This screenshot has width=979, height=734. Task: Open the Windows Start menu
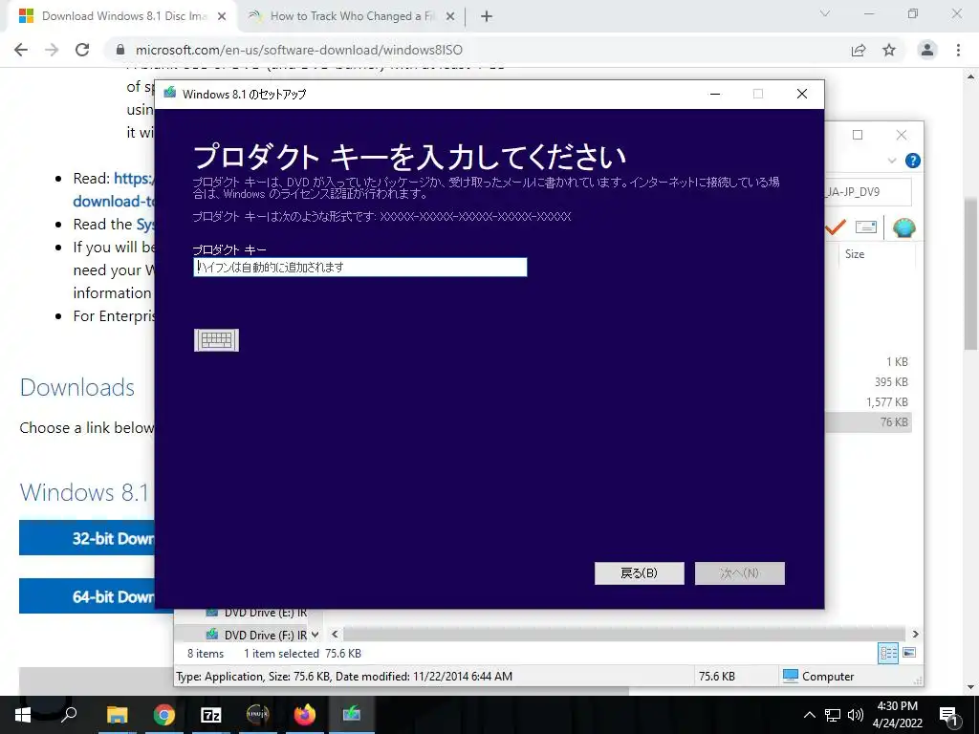(23, 715)
